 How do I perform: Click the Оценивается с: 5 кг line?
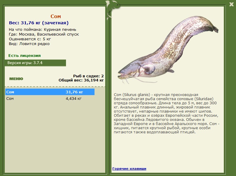30,39
